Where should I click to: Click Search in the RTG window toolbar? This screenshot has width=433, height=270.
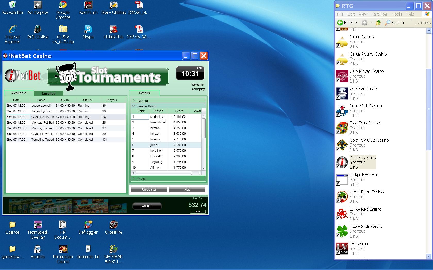394,23
